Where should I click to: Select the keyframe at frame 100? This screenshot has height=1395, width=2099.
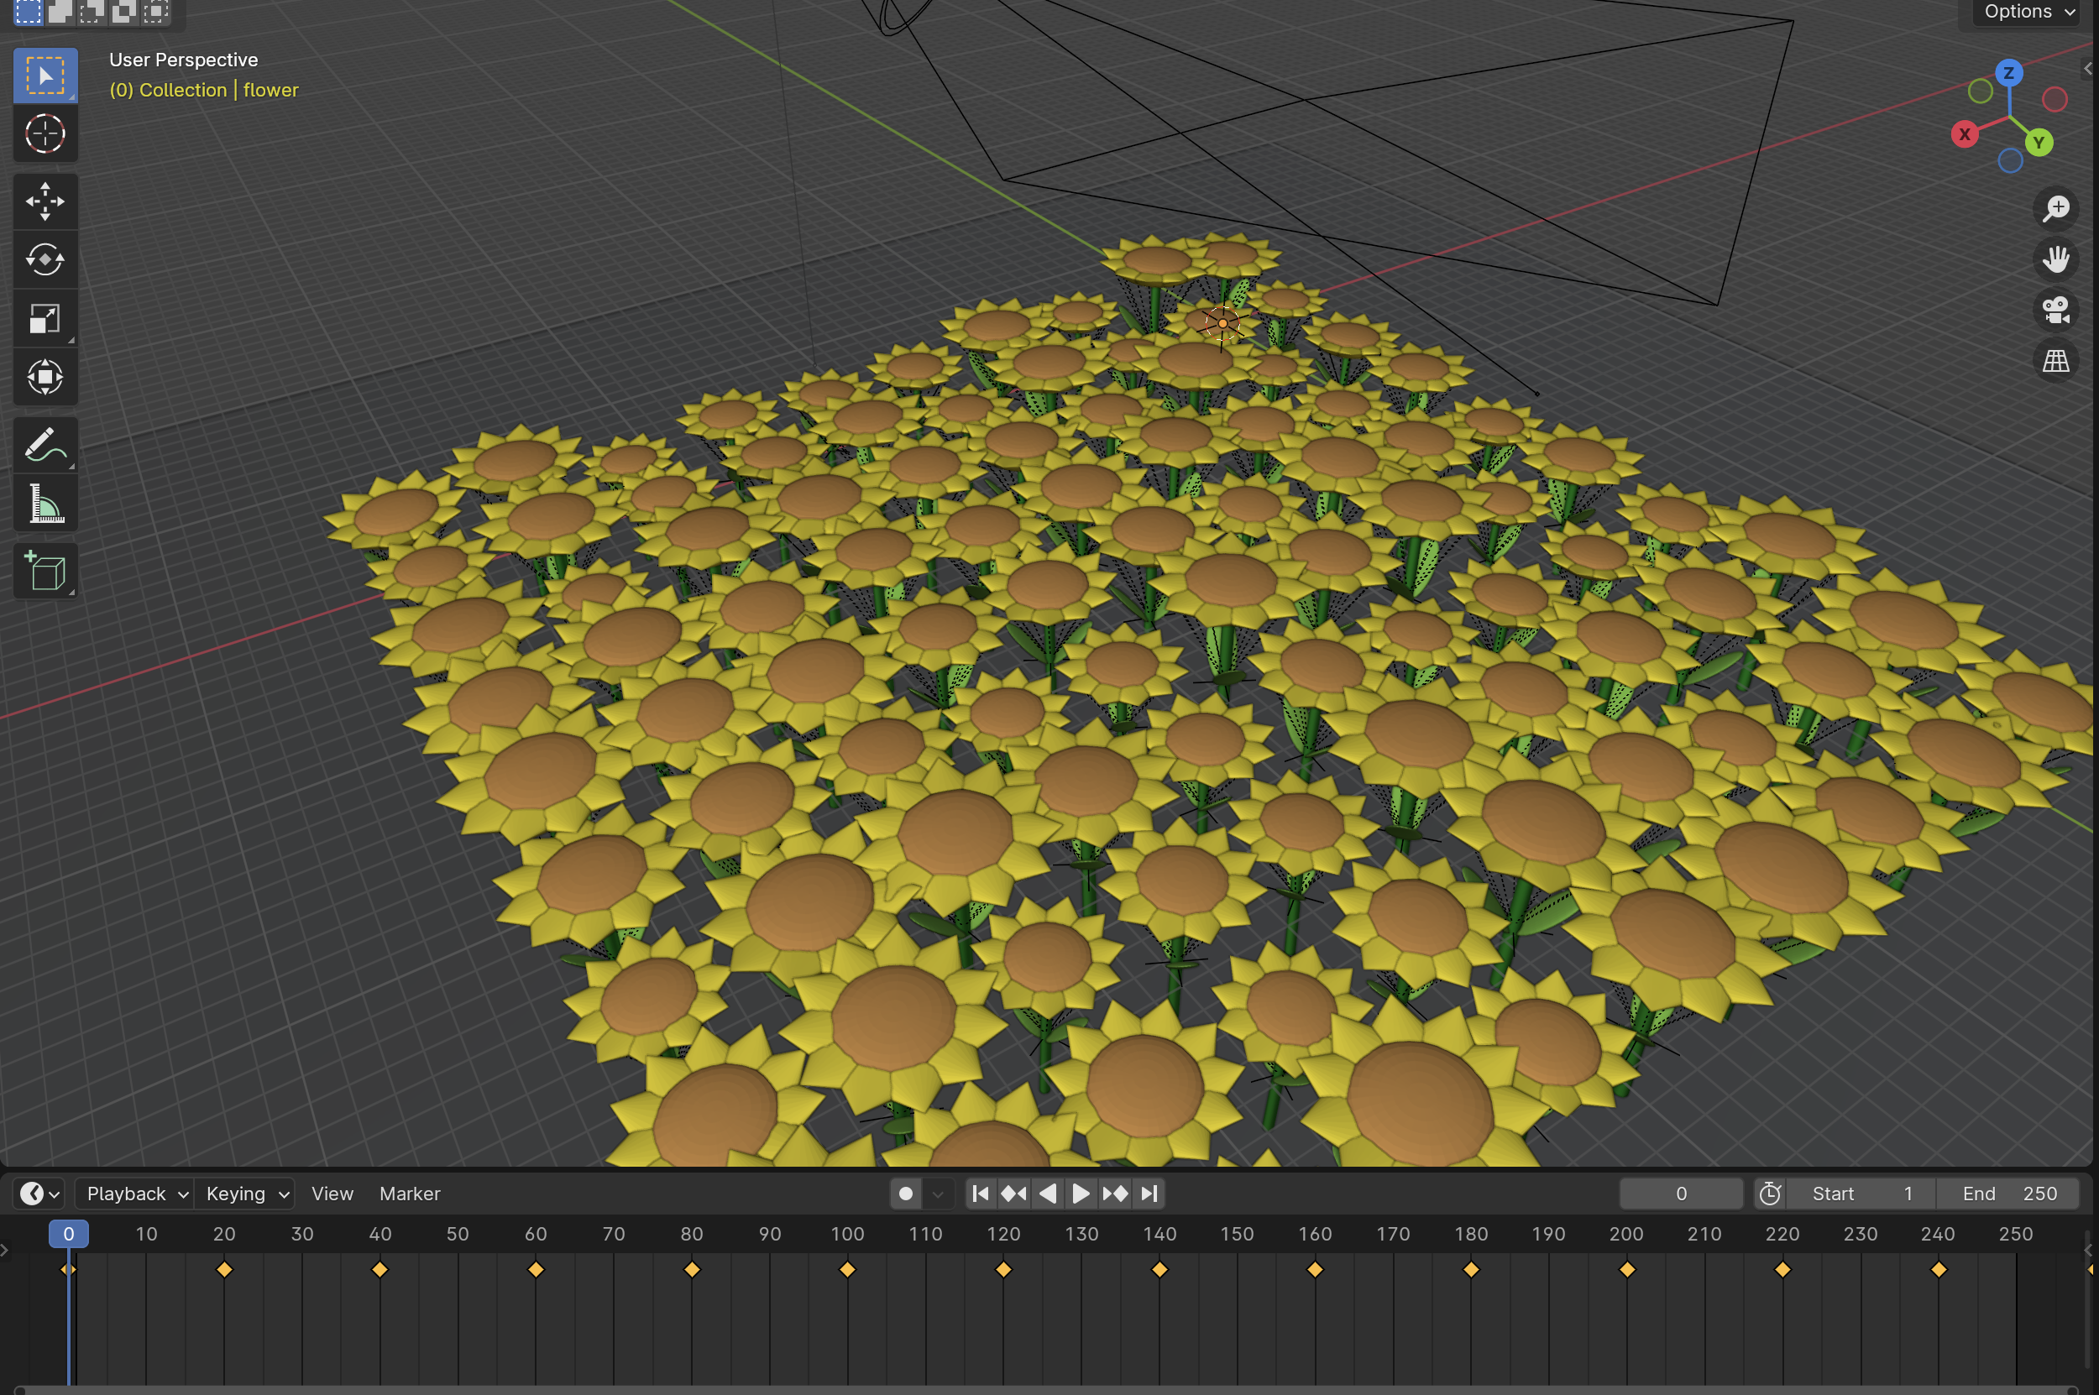(x=847, y=1270)
